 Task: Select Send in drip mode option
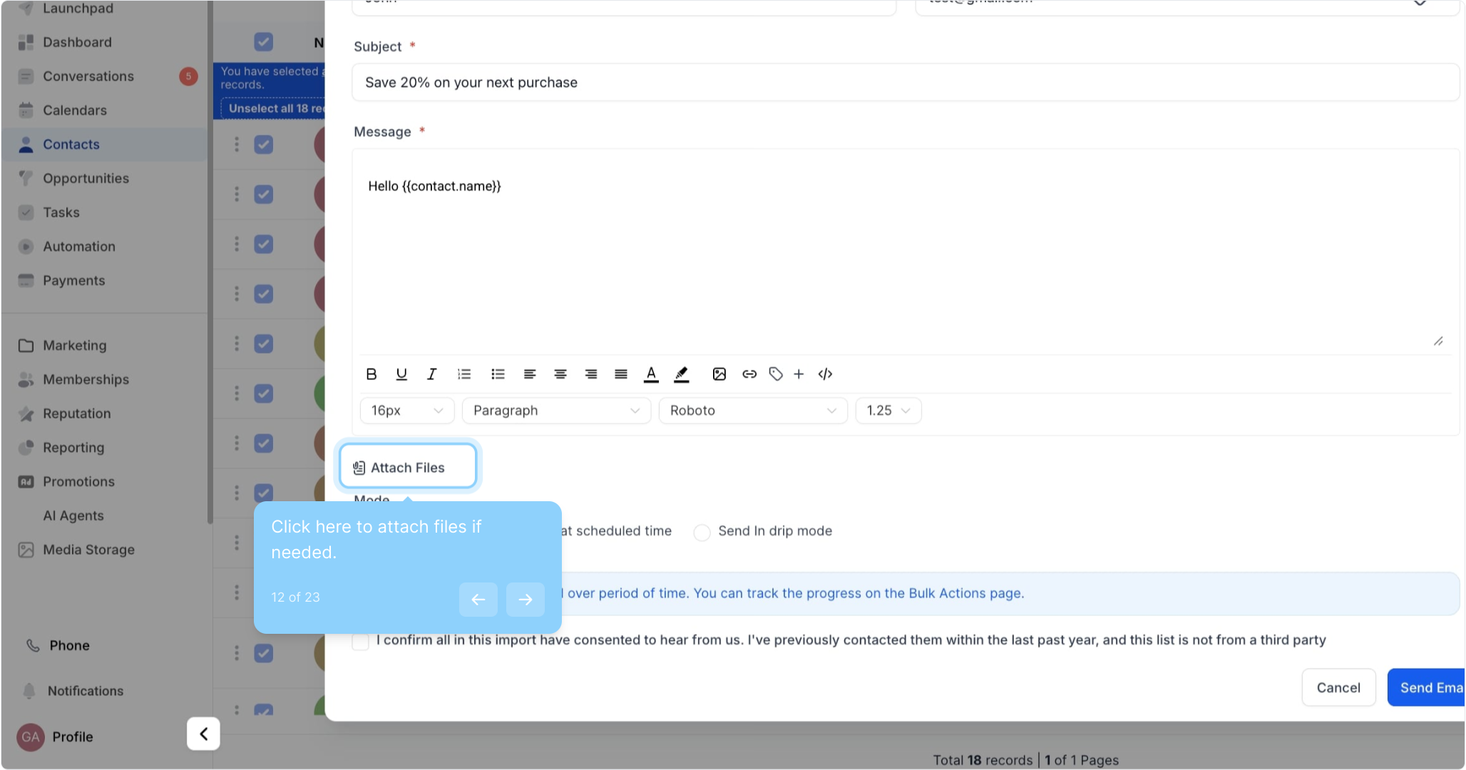(702, 533)
